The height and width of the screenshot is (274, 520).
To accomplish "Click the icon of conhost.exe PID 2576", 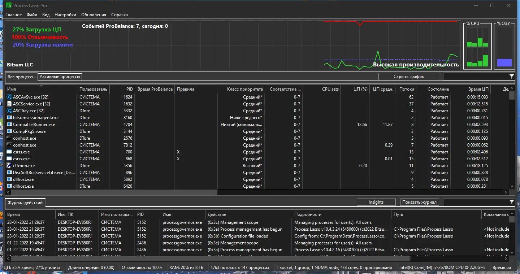I will click(9, 138).
